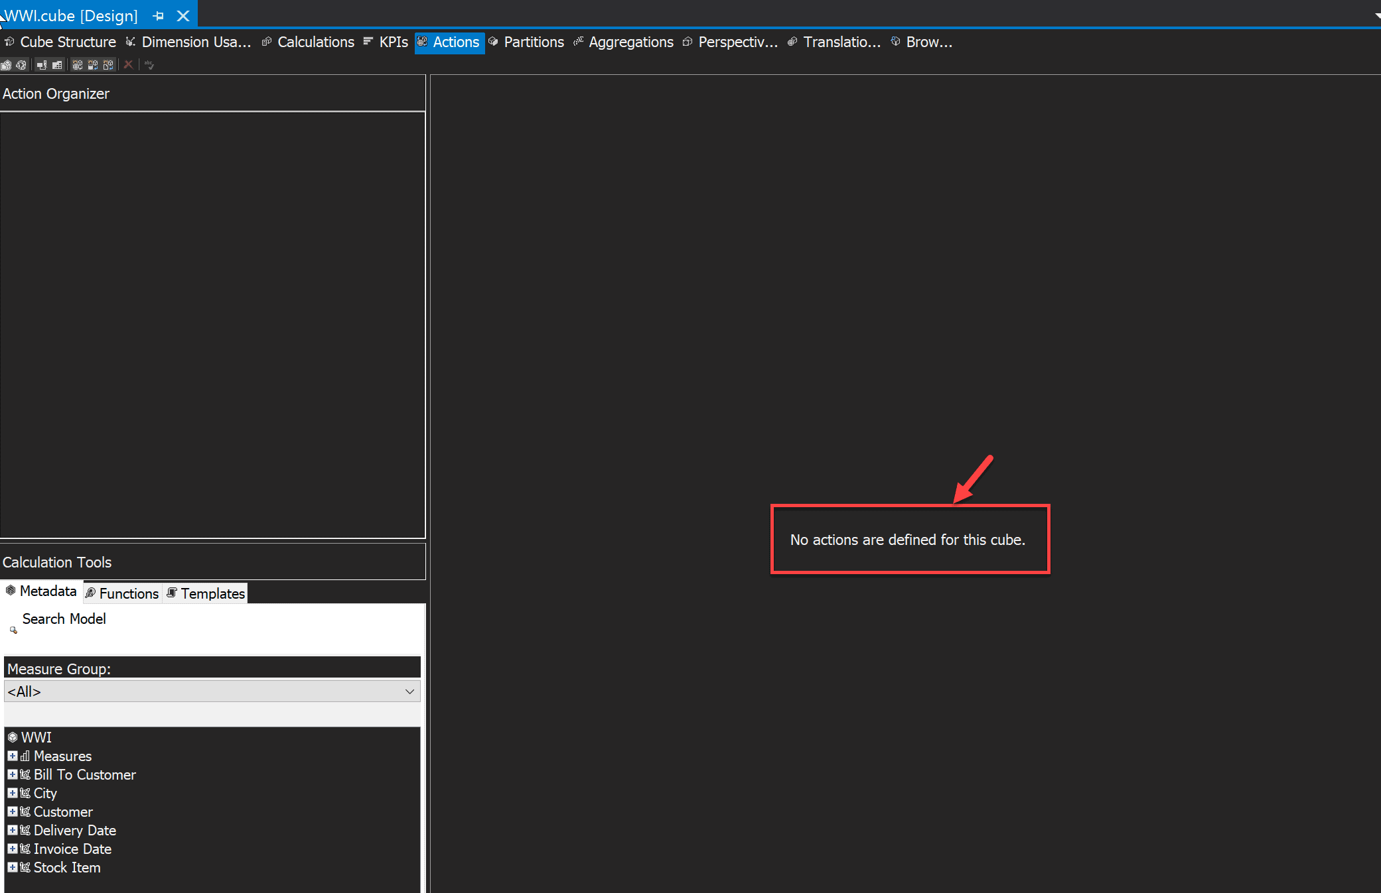Screen dimensions: 1381x893
Task: Click New Reporting Action icon
Action: [108, 65]
